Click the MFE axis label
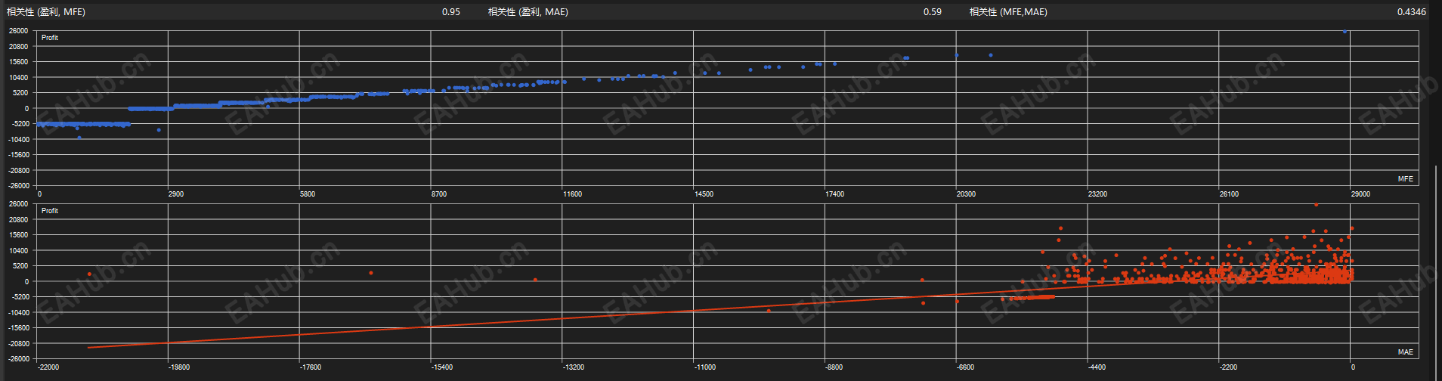The image size is (1442, 381). 1405,179
